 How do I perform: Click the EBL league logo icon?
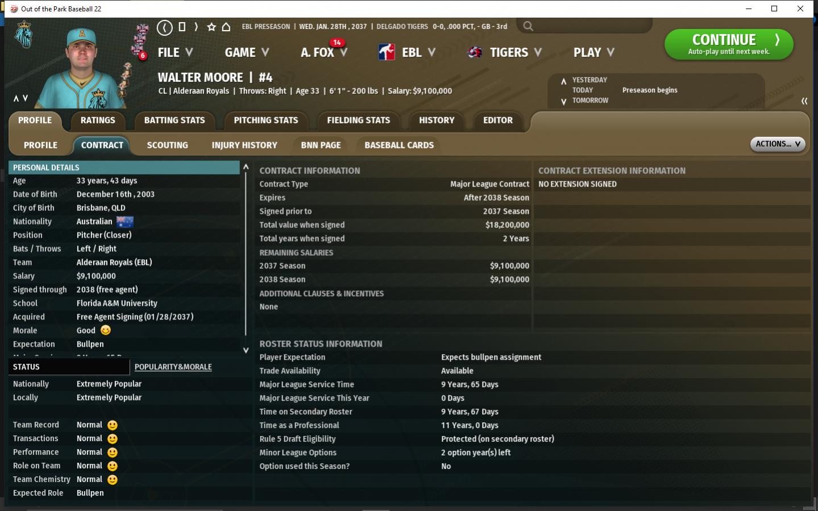coord(387,52)
